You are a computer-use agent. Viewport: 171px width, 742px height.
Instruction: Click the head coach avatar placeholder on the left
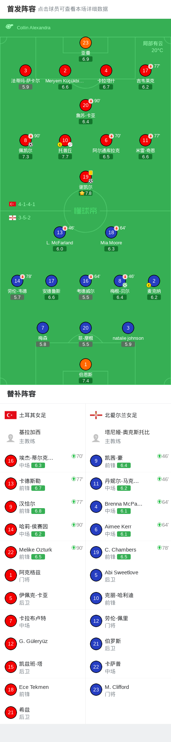click(11, 438)
